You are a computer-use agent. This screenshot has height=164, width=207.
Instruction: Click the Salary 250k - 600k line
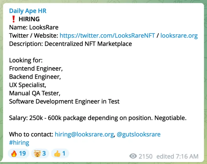point(98,118)
